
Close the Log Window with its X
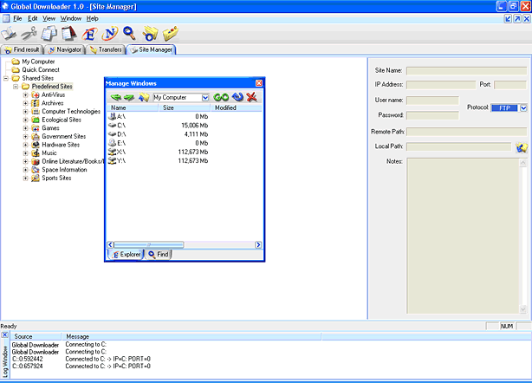click(x=4, y=335)
